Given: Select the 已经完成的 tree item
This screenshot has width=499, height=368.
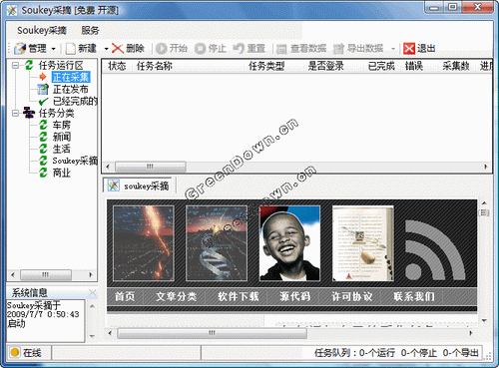Looking at the screenshot, I should tap(75, 101).
